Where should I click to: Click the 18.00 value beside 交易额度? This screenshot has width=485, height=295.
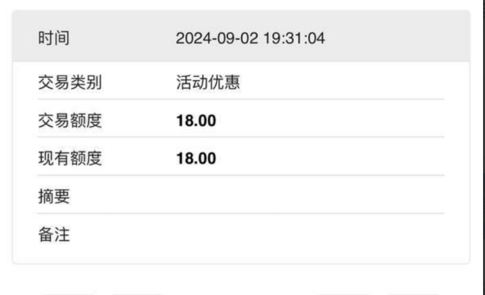click(196, 121)
